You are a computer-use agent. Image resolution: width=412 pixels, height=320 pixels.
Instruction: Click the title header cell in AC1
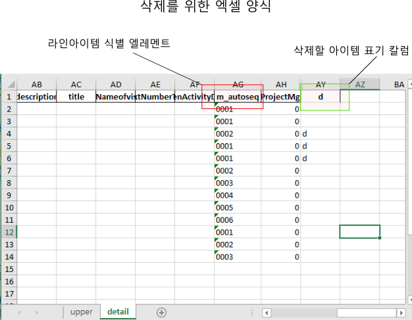(76, 97)
